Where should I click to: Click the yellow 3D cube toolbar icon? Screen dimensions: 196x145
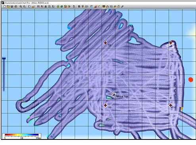pyautogui.click(x=69, y=6)
